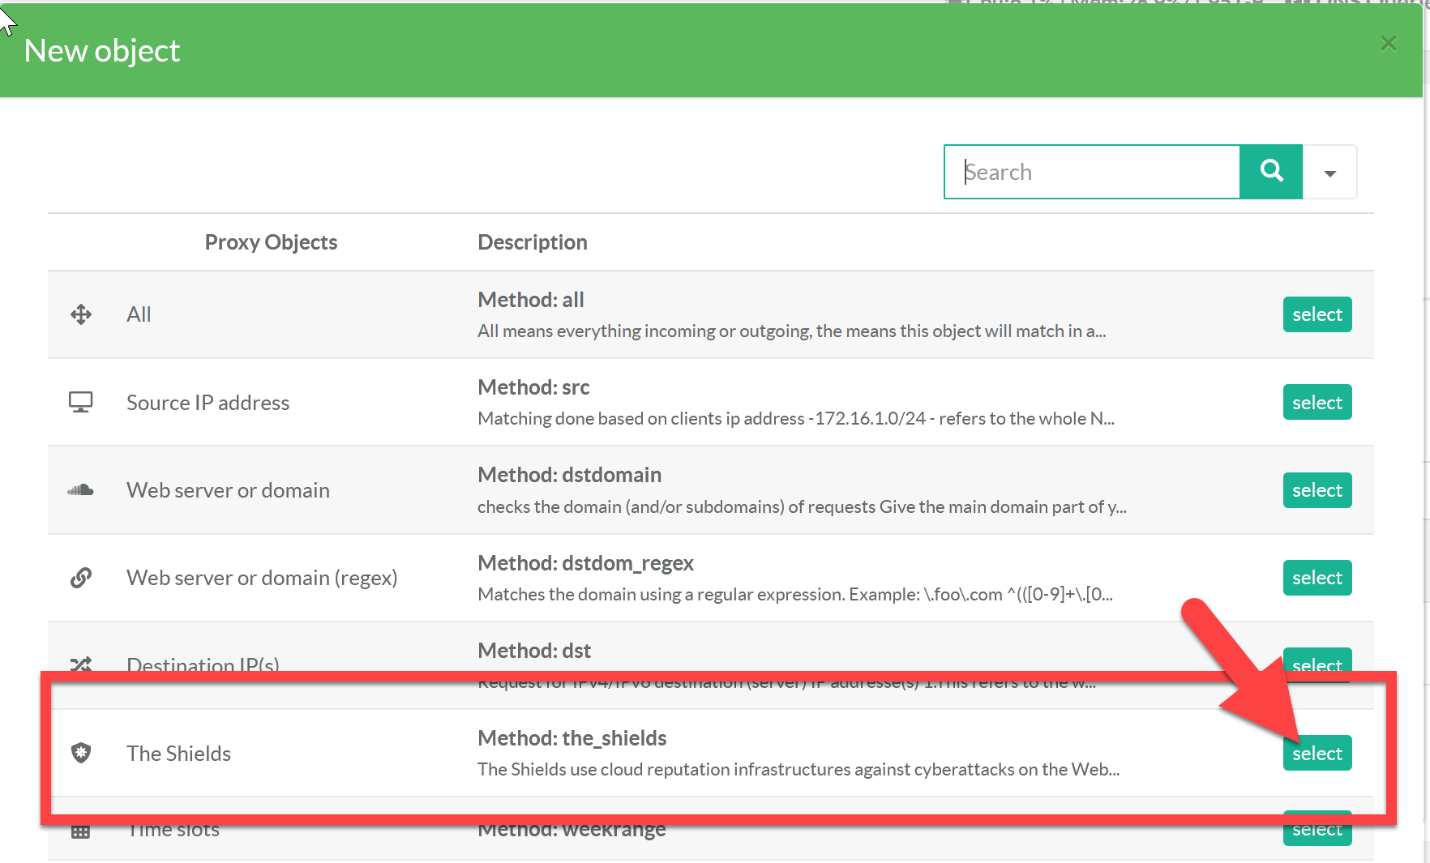Close the New object dialog

pos(1388,44)
